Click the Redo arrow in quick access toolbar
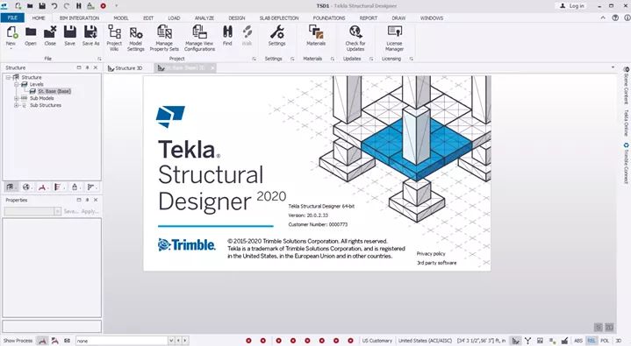Image resolution: width=631 pixels, height=346 pixels. 67,6
